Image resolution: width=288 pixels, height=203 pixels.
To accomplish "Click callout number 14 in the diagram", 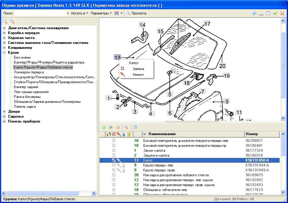I will [x=142, y=25].
